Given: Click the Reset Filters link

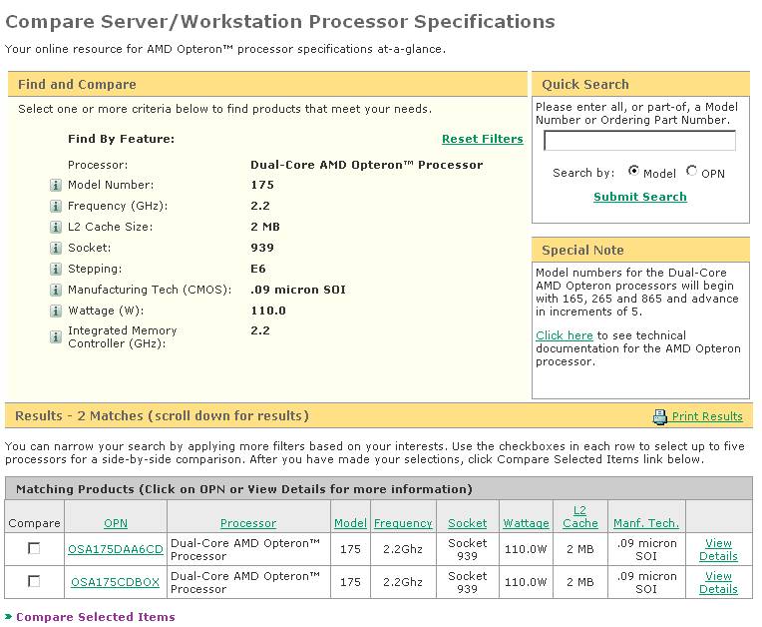Looking at the screenshot, I should pyautogui.click(x=483, y=139).
